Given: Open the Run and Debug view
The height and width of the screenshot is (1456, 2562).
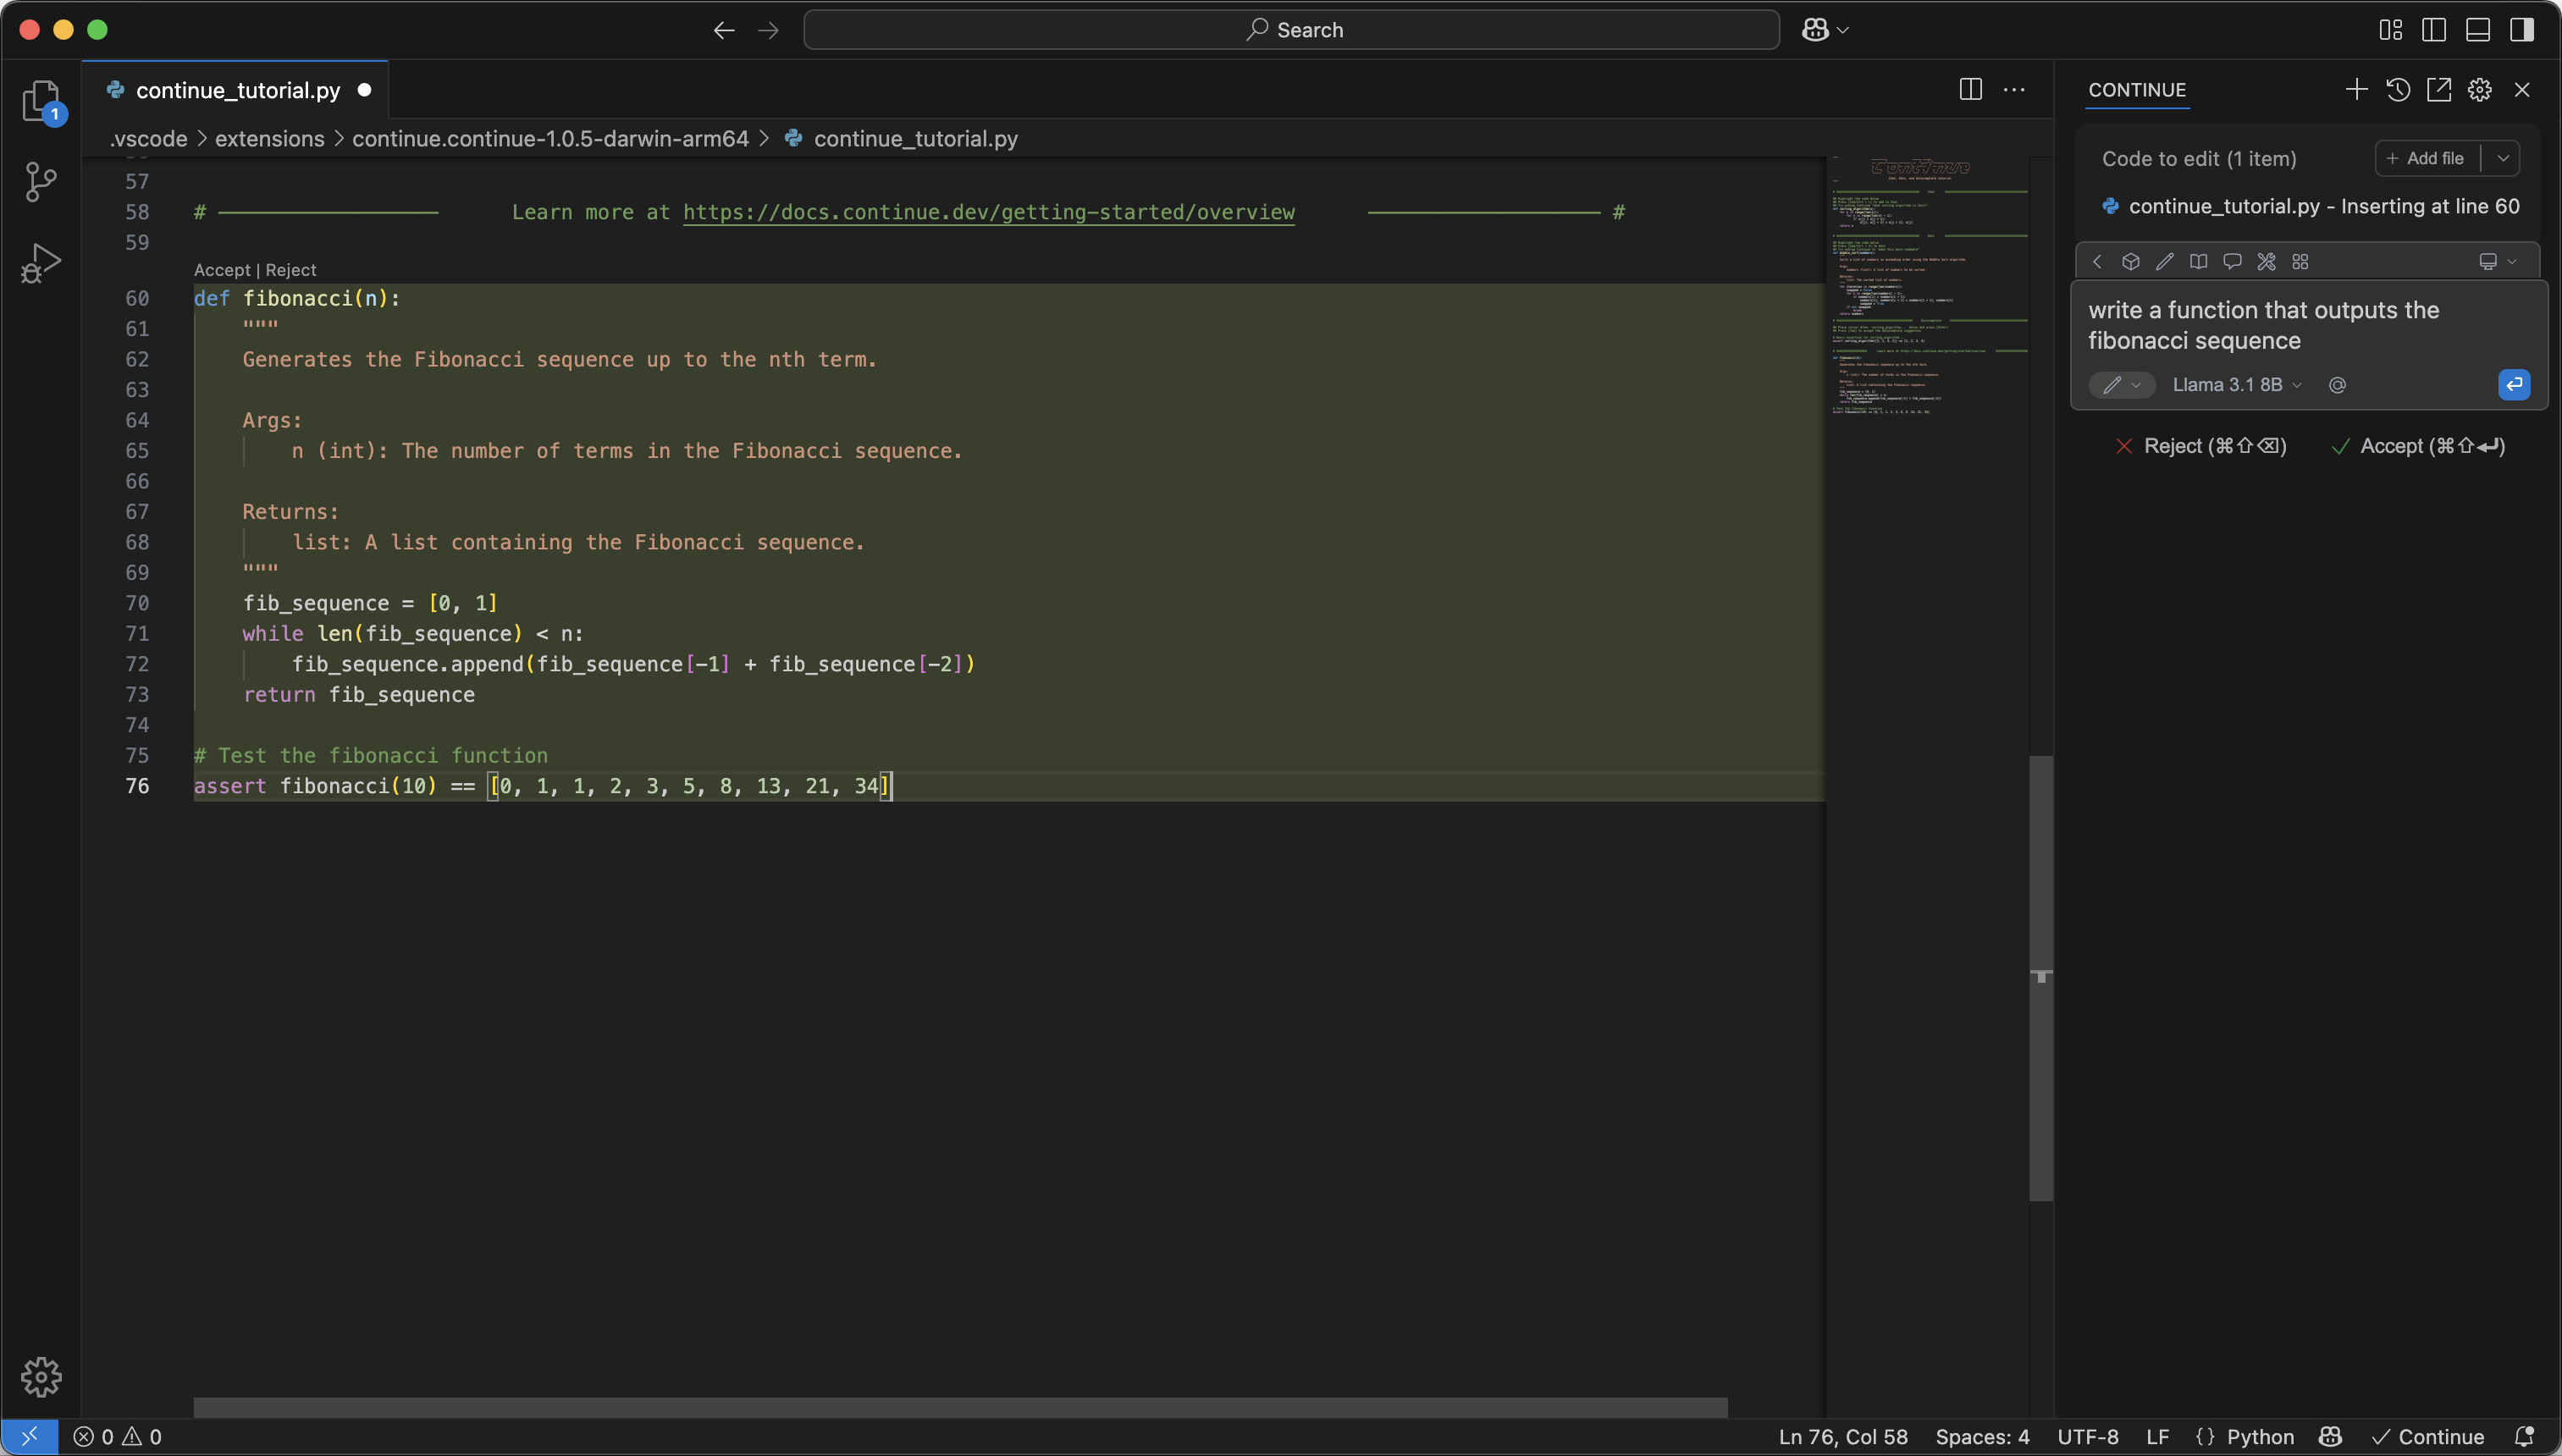Looking at the screenshot, I should pyautogui.click(x=41, y=263).
